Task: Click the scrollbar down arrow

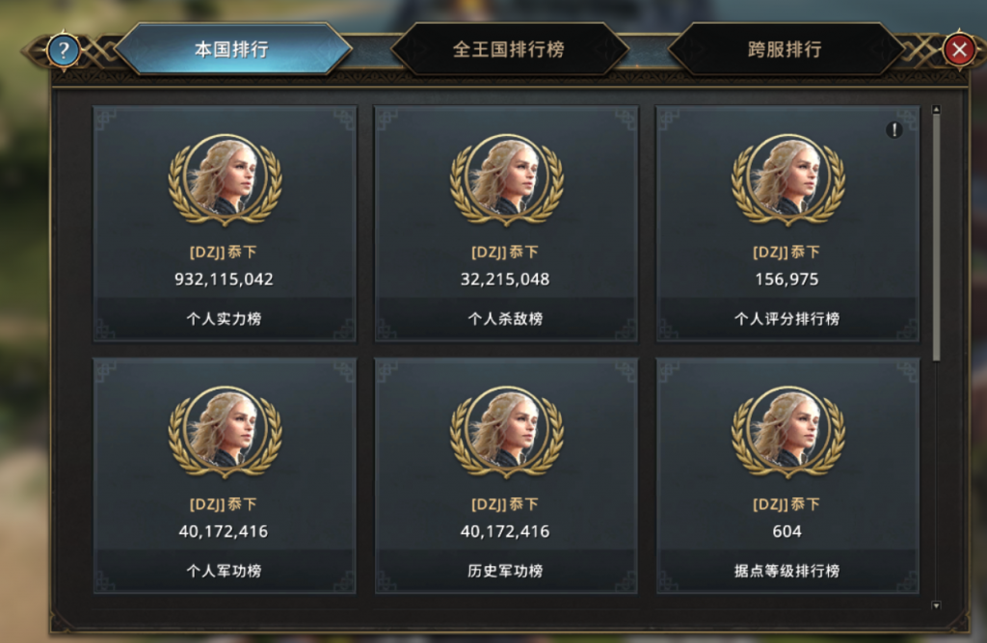Action: coord(936,605)
